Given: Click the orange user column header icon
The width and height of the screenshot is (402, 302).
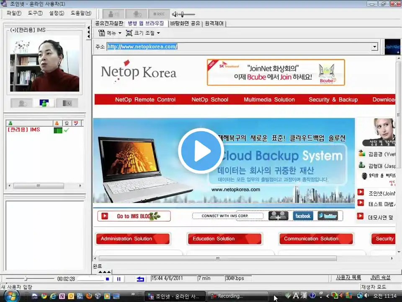Looking at the screenshot, I should [57, 123].
